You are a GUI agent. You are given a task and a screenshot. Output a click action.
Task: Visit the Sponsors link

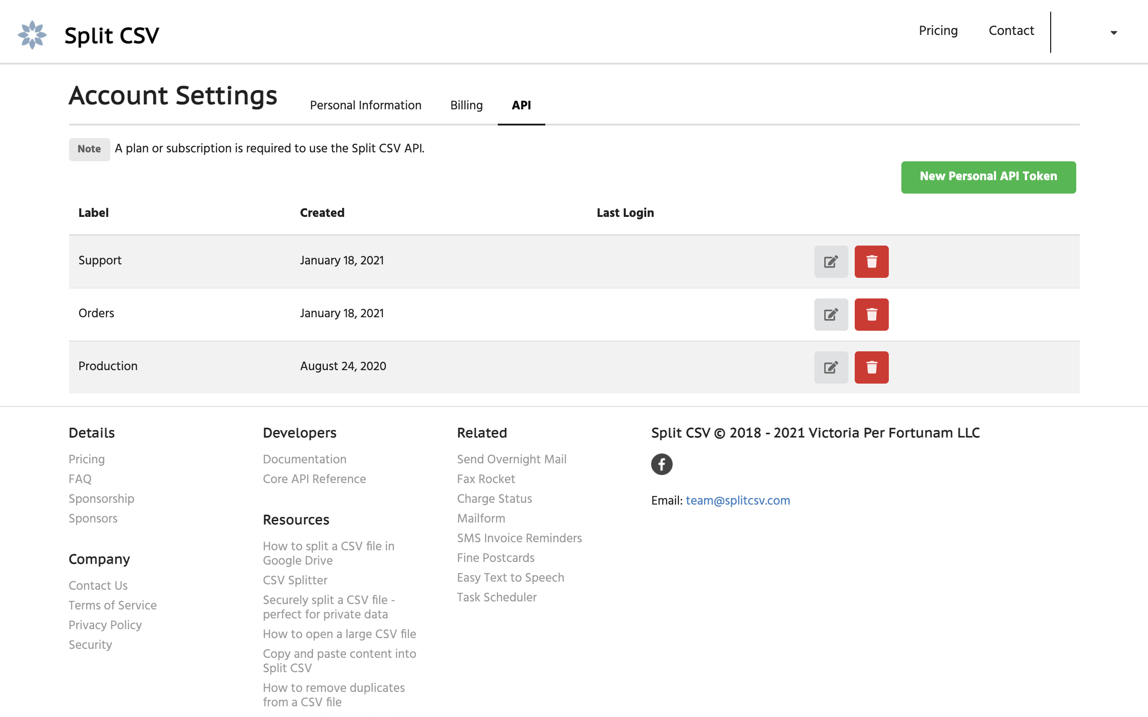click(x=92, y=518)
